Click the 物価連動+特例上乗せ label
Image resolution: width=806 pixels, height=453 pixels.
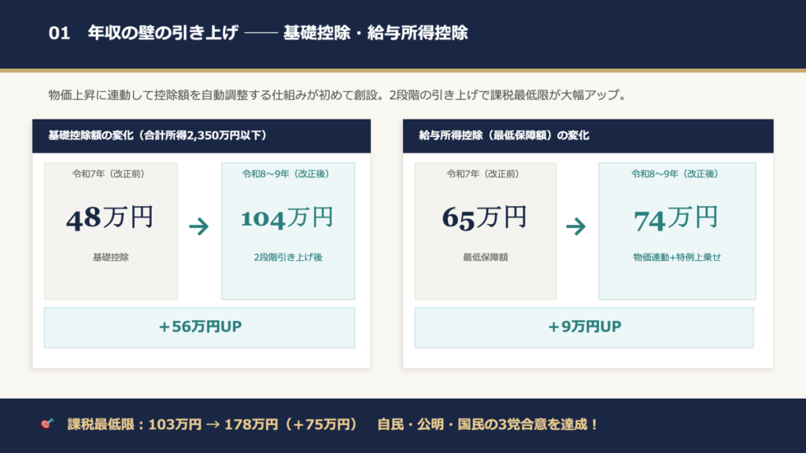pos(676,257)
